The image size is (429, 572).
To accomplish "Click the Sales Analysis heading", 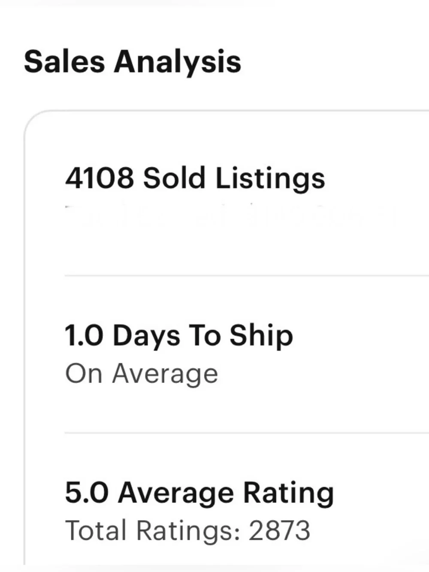I will tap(132, 62).
